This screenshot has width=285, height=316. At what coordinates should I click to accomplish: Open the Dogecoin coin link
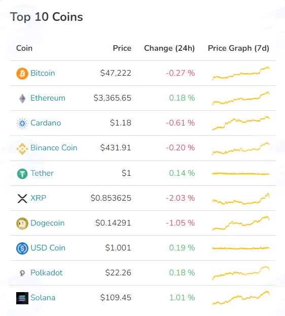(x=48, y=223)
